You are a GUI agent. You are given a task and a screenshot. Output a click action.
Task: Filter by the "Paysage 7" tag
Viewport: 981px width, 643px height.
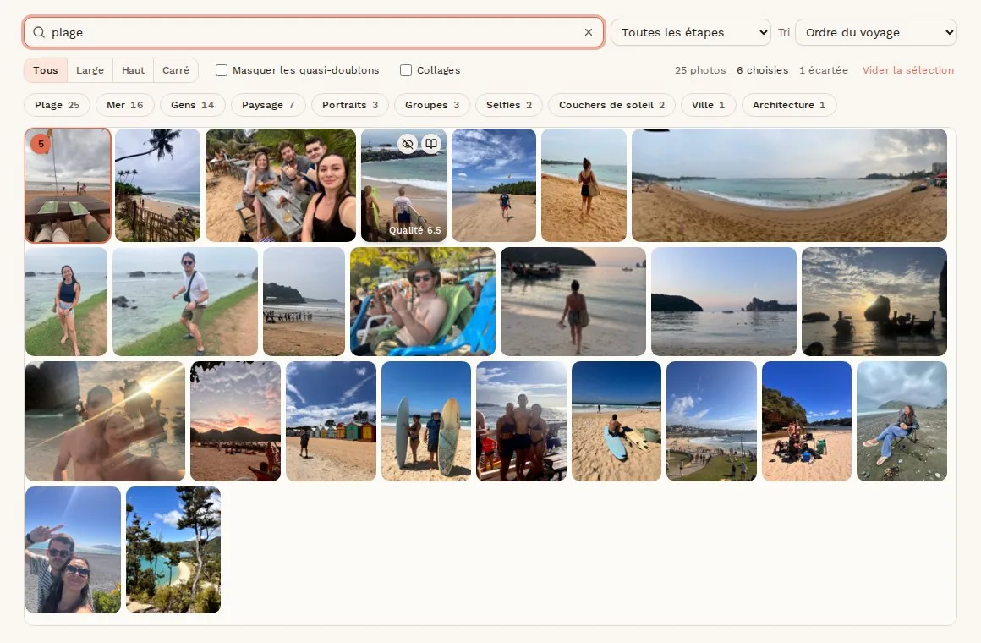[x=268, y=105]
